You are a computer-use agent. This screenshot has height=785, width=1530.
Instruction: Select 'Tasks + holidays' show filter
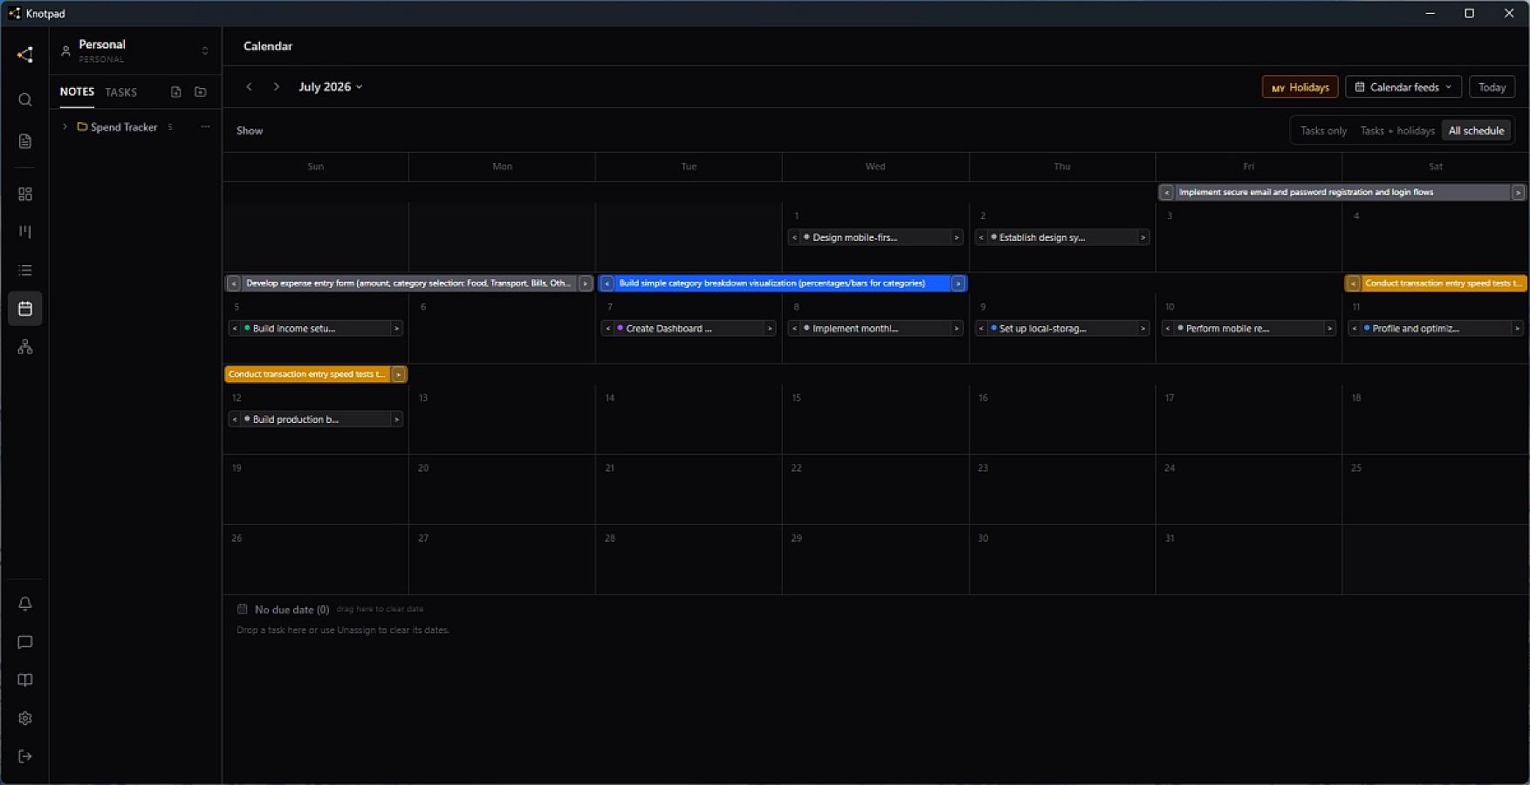coord(1397,131)
